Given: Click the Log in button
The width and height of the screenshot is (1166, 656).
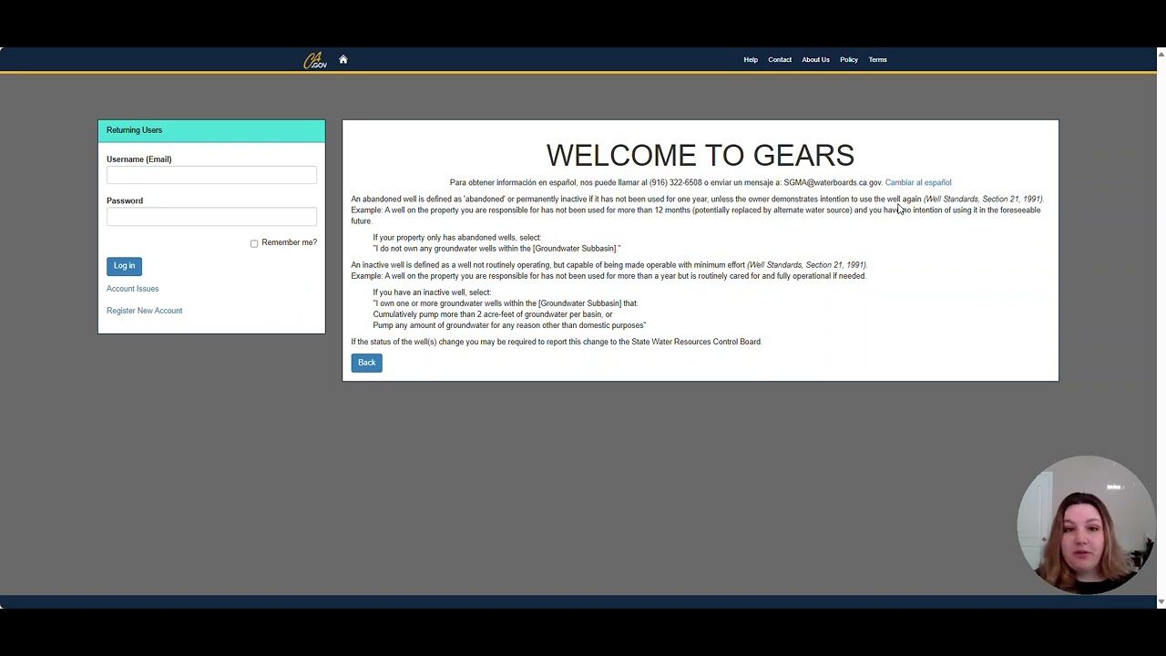Looking at the screenshot, I should coord(124,266).
